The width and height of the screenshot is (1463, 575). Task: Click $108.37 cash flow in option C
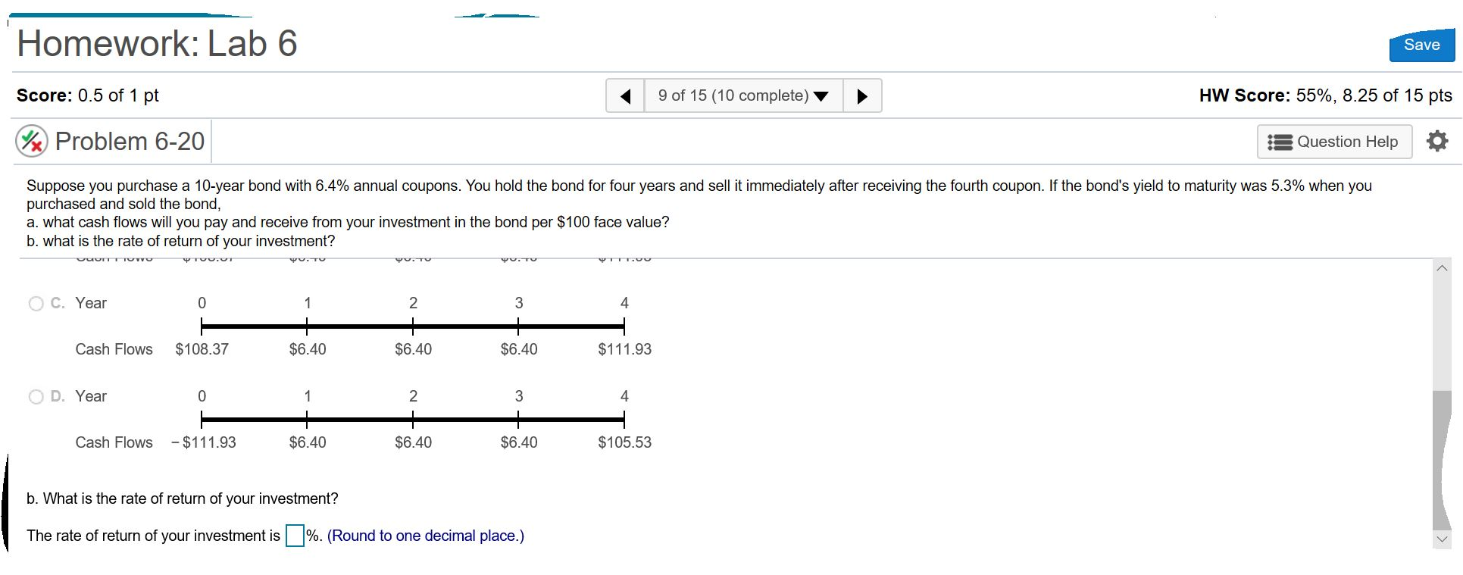pos(202,349)
